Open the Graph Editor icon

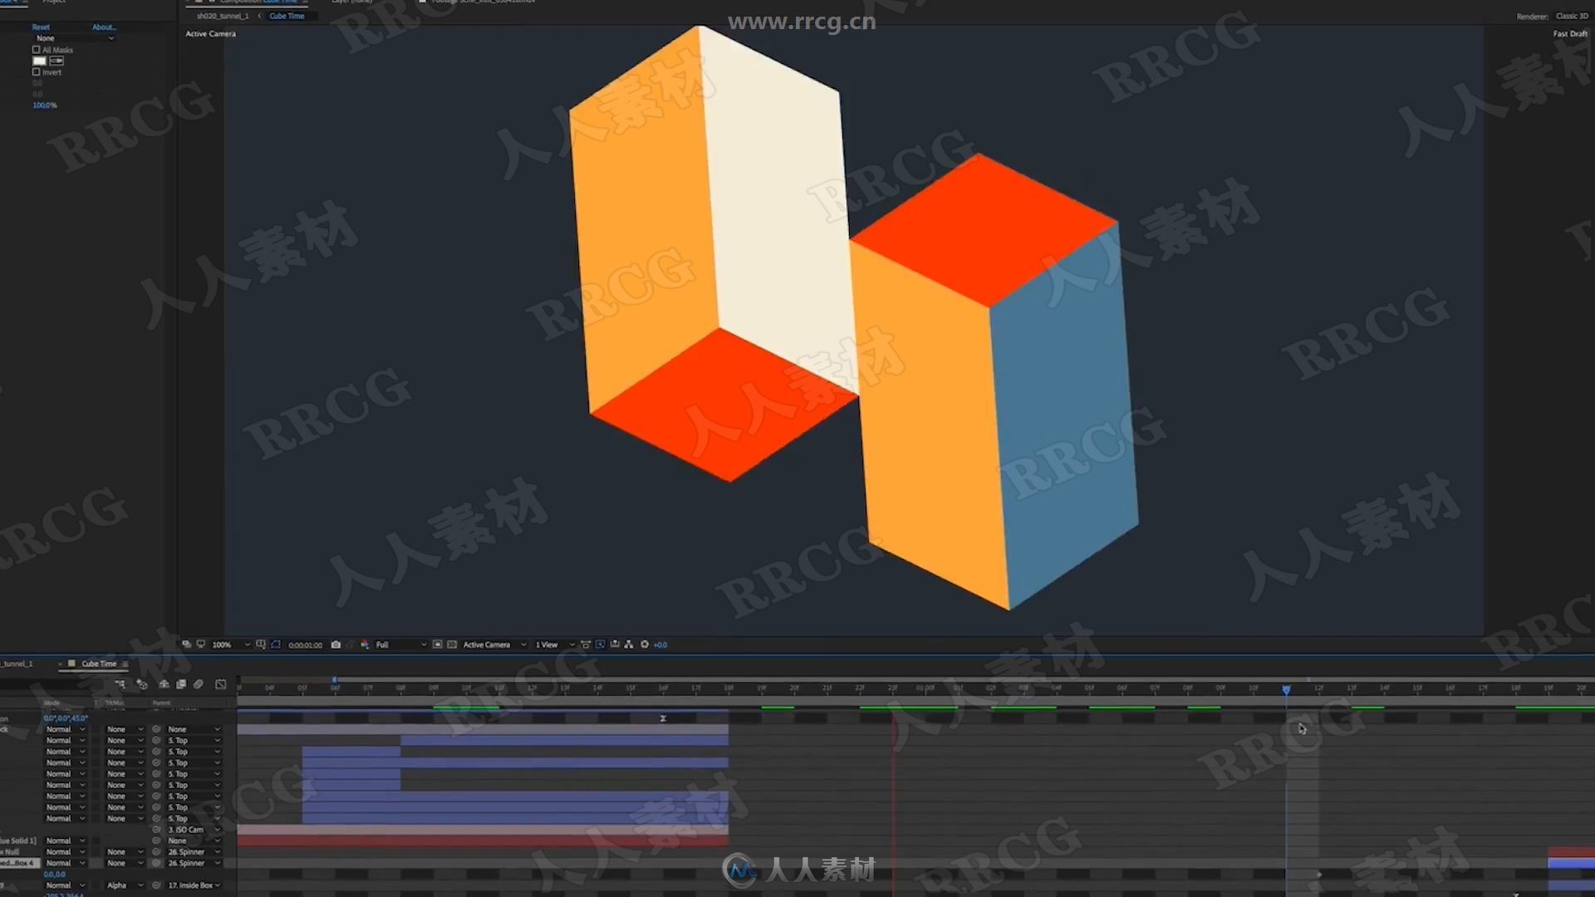tap(221, 684)
